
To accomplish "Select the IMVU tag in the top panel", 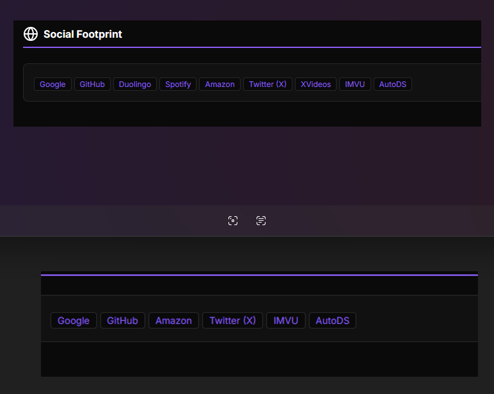I will 355,84.
